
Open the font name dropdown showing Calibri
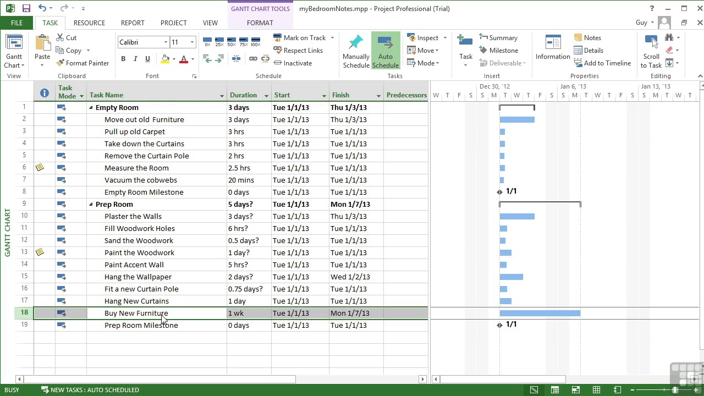click(166, 42)
